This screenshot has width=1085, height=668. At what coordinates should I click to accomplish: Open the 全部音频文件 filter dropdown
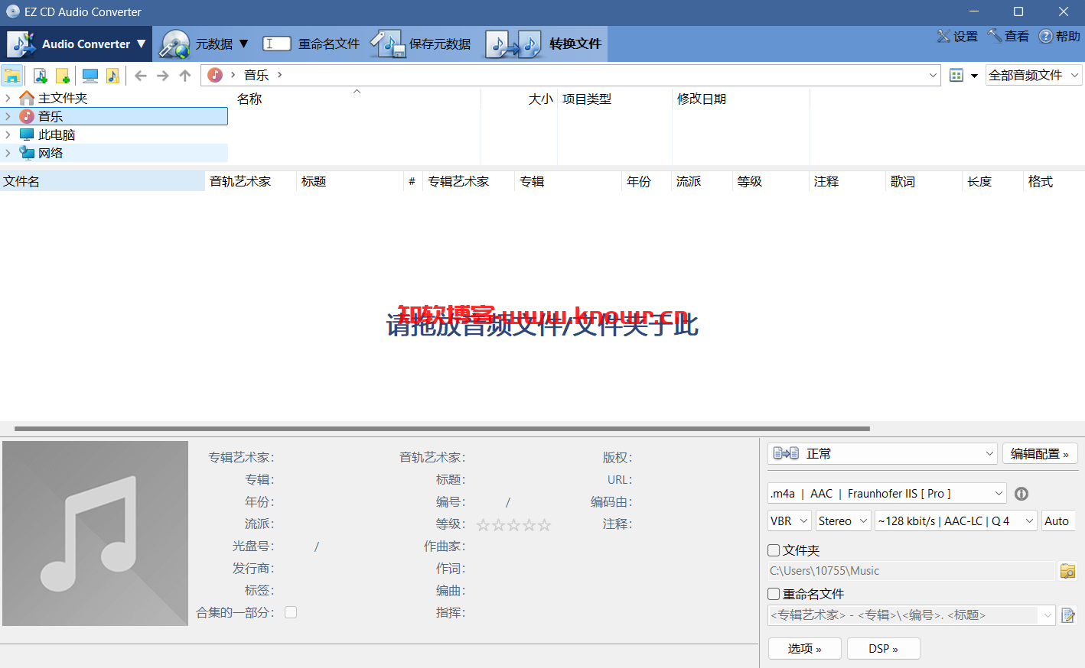[x=1033, y=75]
